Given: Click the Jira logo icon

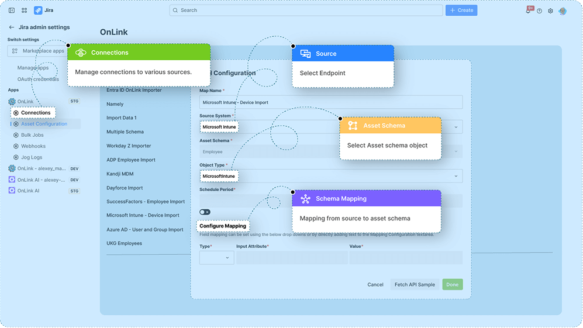Looking at the screenshot, I should click(38, 11).
